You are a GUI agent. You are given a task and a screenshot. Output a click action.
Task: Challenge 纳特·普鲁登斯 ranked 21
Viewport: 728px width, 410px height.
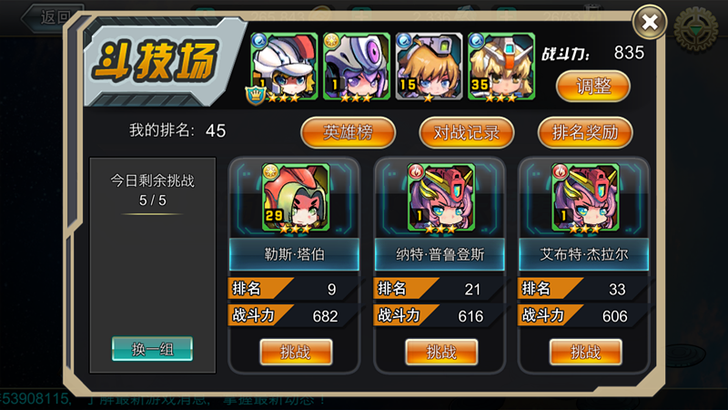click(x=441, y=352)
